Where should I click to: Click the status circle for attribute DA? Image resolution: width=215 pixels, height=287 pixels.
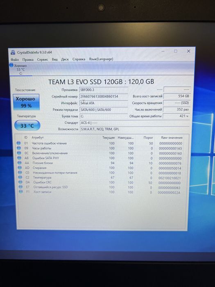click(x=20, y=182)
